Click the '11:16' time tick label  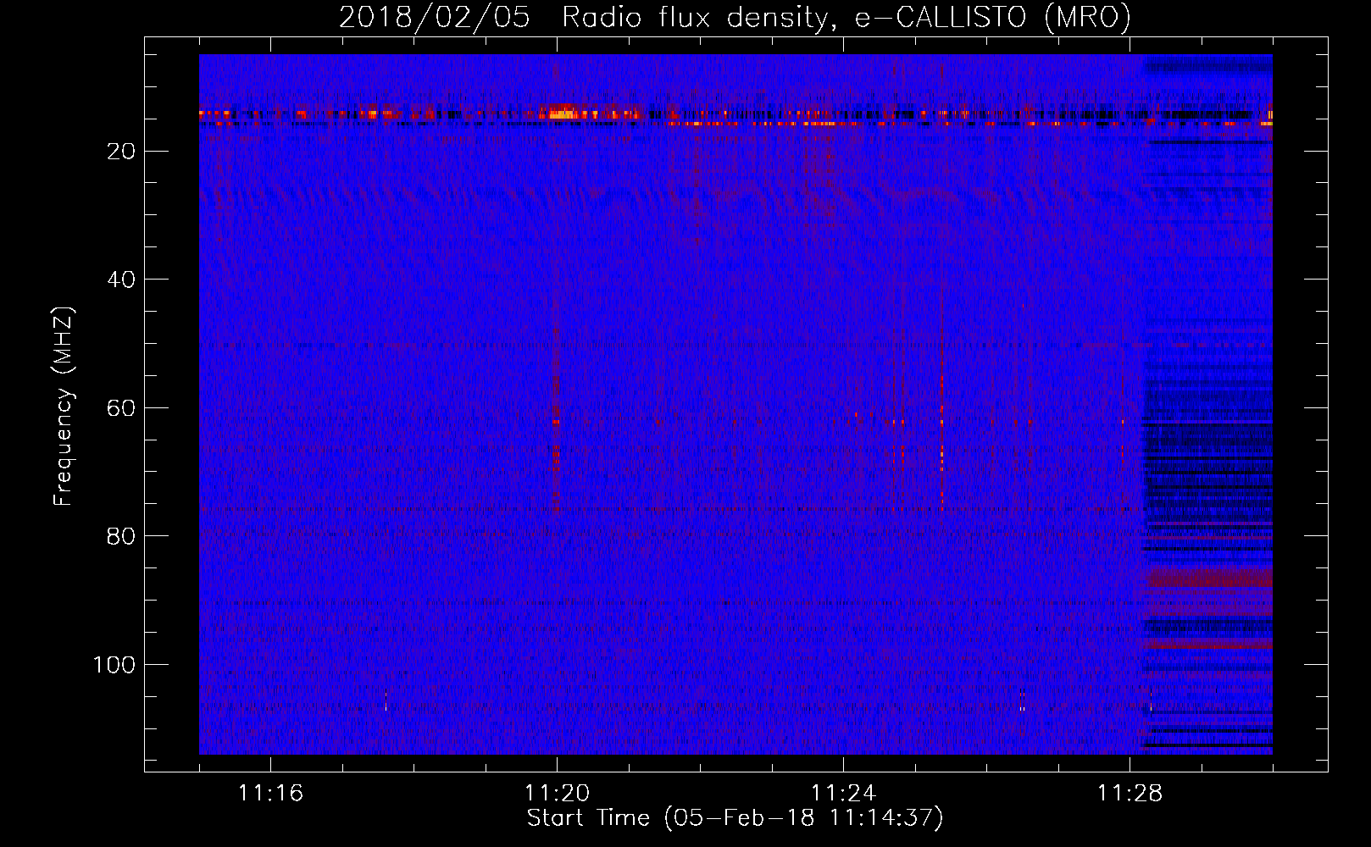tap(270, 793)
